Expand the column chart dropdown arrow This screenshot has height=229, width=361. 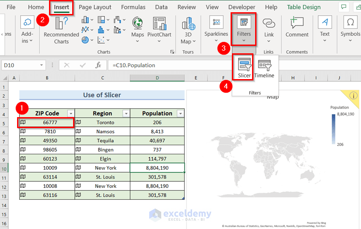(x=92, y=20)
